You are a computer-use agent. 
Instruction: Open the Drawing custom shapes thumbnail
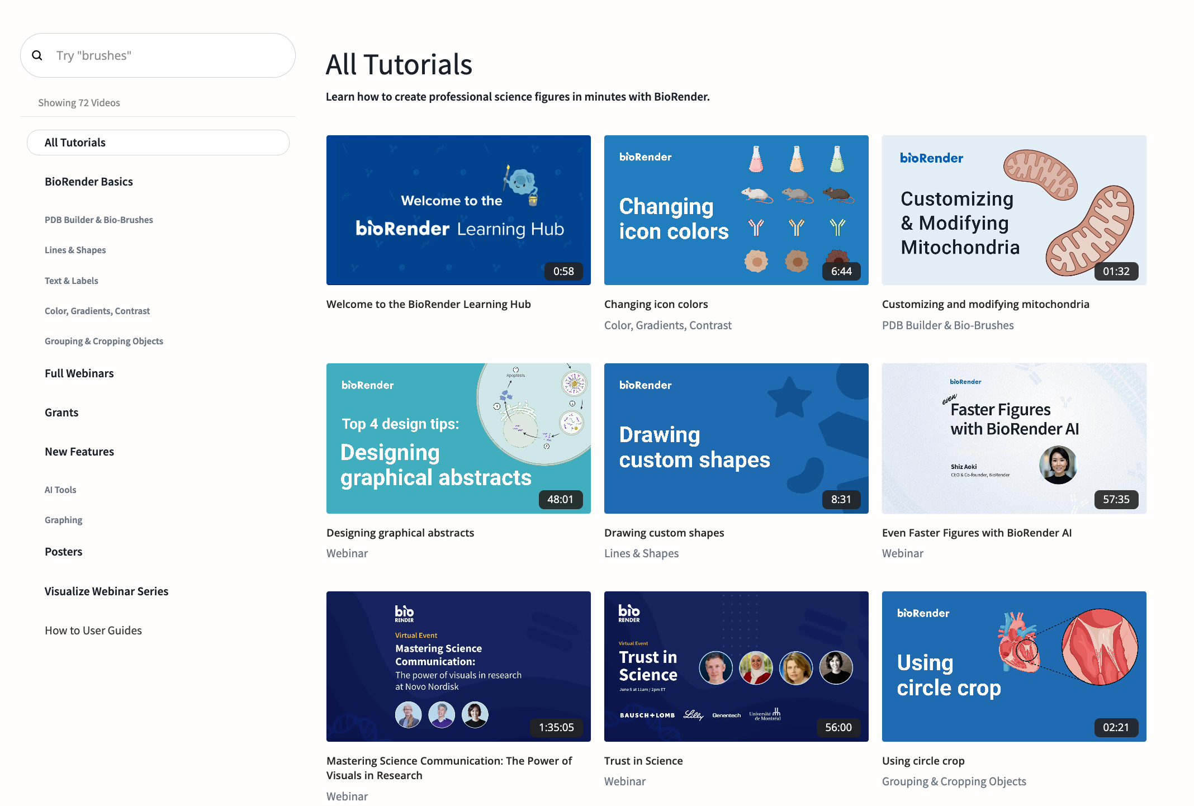coord(736,438)
